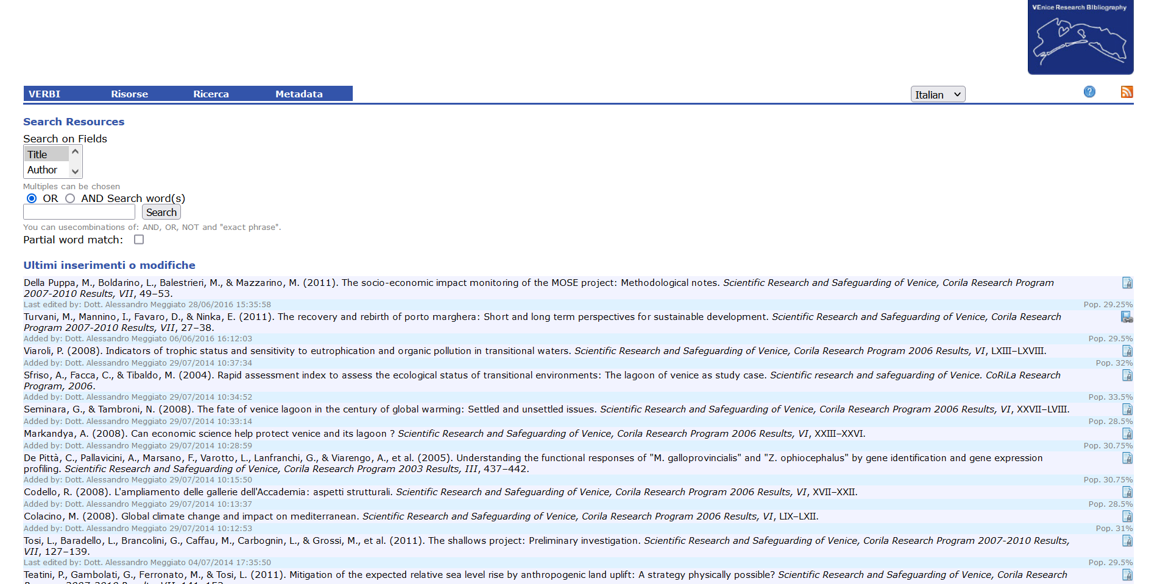This screenshot has height=584, width=1157.
Task: Select Author in Search on Fields list
Action: (x=43, y=170)
